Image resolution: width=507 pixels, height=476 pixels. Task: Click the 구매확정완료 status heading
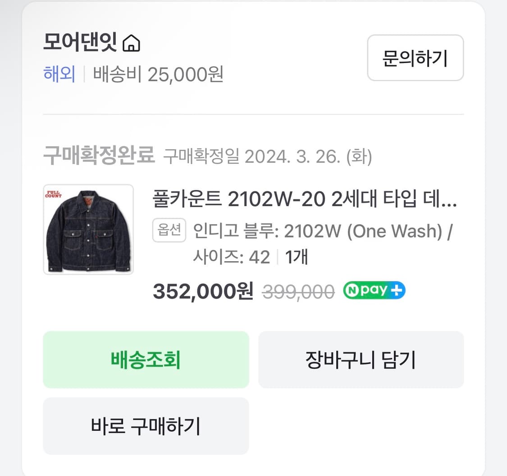click(x=99, y=155)
